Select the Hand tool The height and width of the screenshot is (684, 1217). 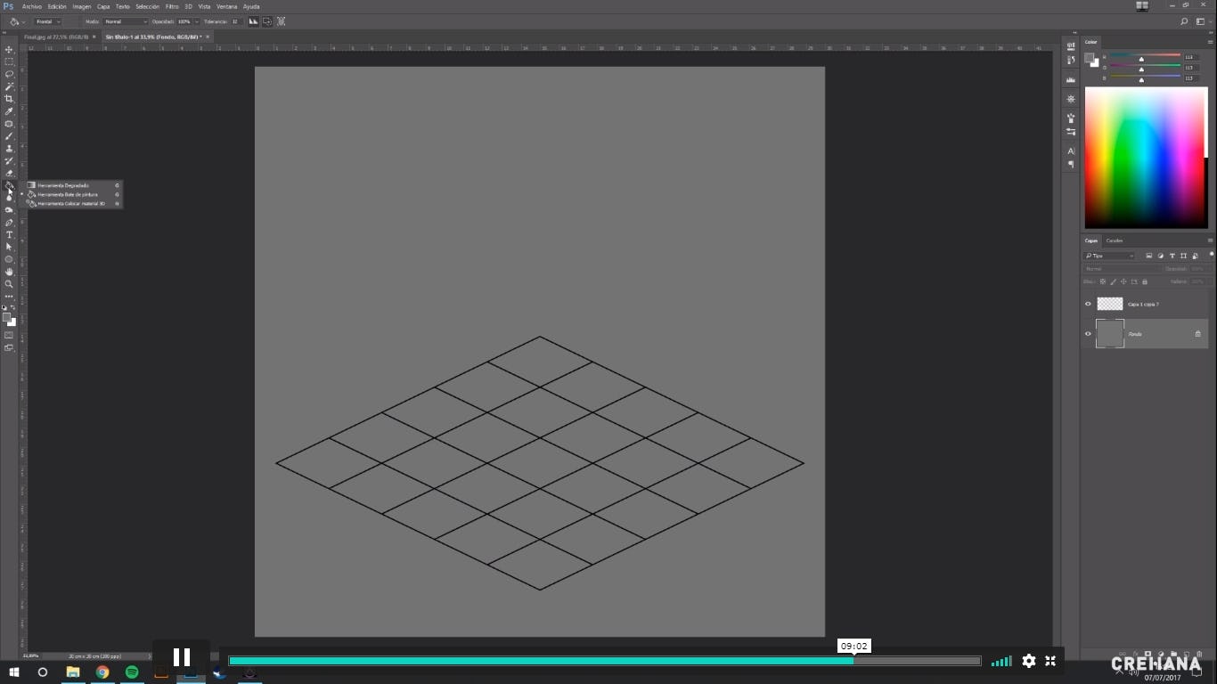9,272
